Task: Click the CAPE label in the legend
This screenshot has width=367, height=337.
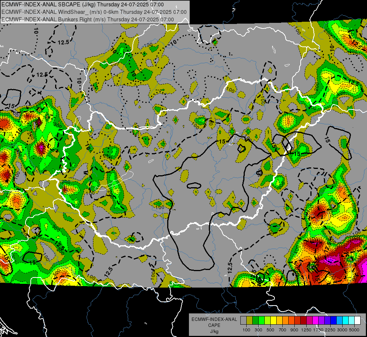Action: pyautogui.click(x=214, y=325)
